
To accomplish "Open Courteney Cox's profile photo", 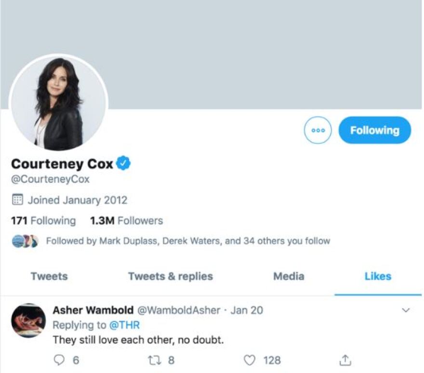I will coord(58,102).
